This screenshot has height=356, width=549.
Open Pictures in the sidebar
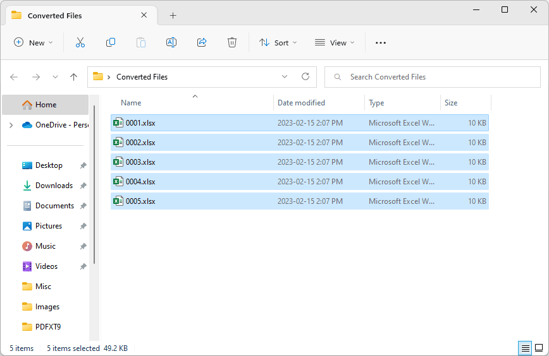[49, 227]
